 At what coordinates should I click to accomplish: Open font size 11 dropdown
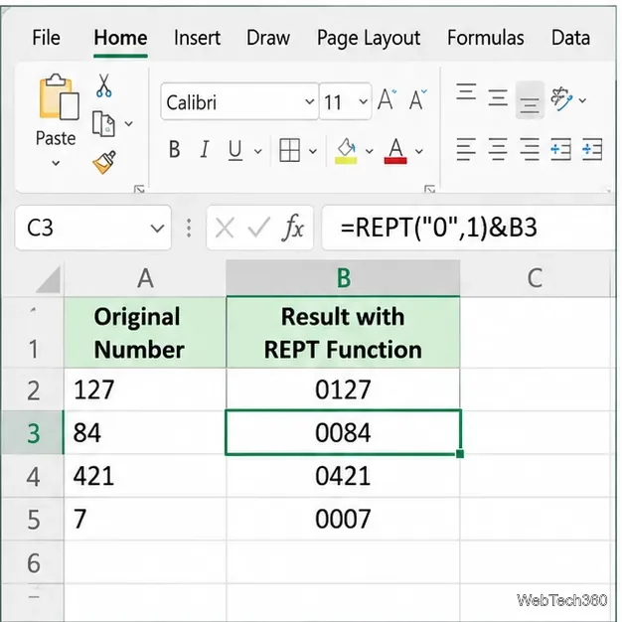[x=363, y=101]
